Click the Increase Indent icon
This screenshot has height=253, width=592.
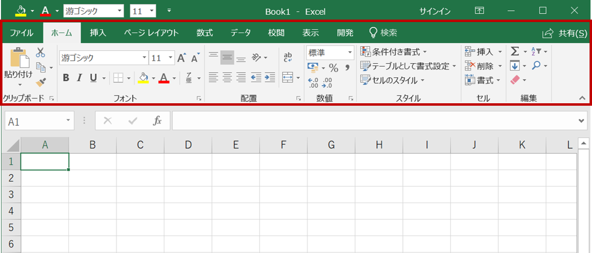click(270, 77)
